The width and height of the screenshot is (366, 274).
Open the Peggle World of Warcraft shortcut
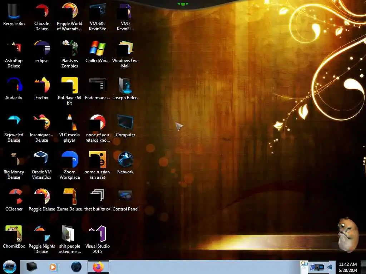click(x=70, y=17)
